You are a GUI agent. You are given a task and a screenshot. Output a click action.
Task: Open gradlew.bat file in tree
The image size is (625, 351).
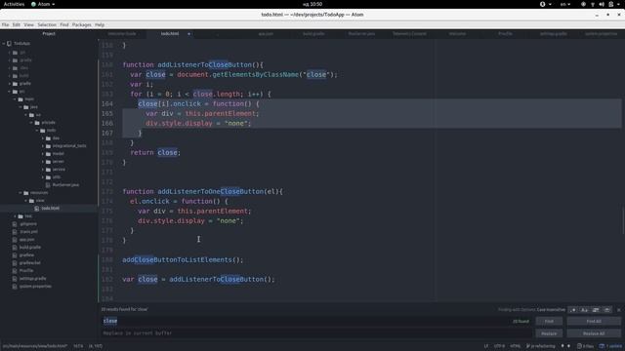point(30,262)
